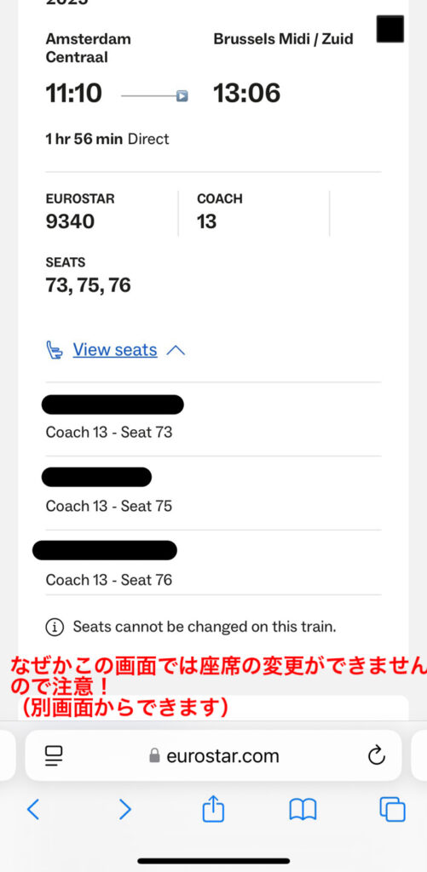This screenshot has width=427, height=872.
Task: Collapse the View seats chevron
Action: tap(176, 350)
